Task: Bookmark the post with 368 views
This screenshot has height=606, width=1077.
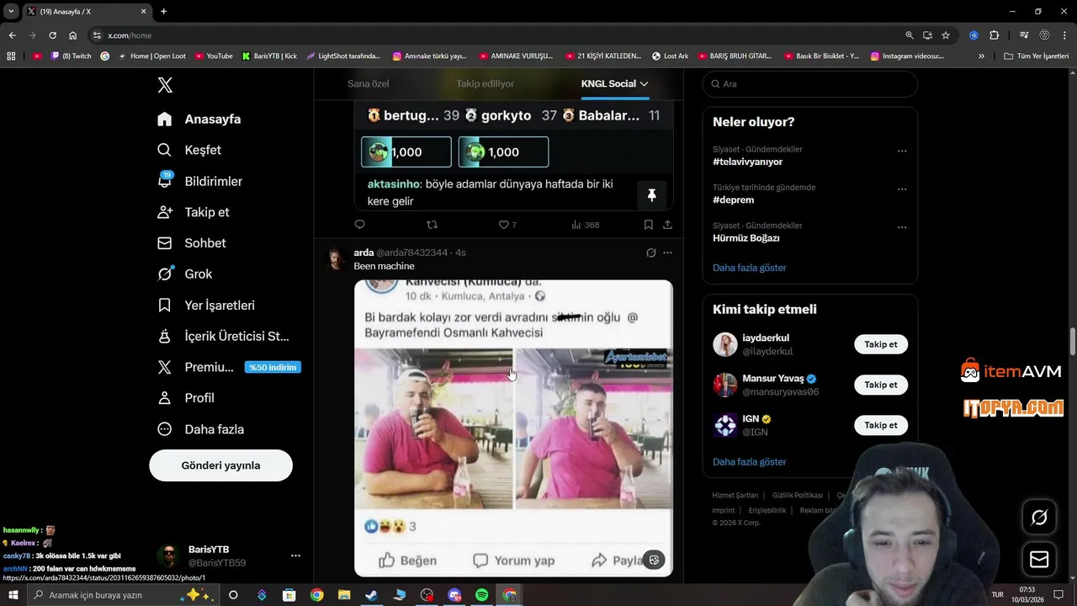Action: (x=648, y=225)
